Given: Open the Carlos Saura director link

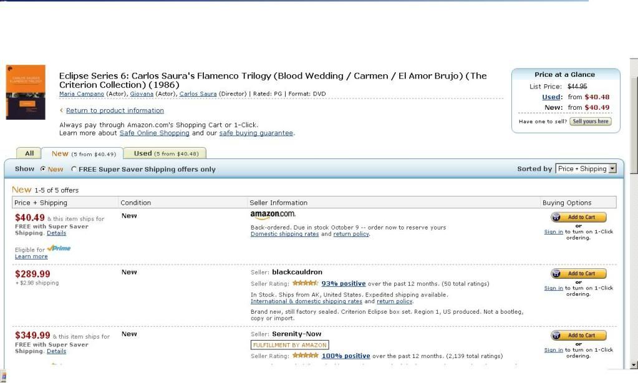Looking at the screenshot, I should 198,94.
